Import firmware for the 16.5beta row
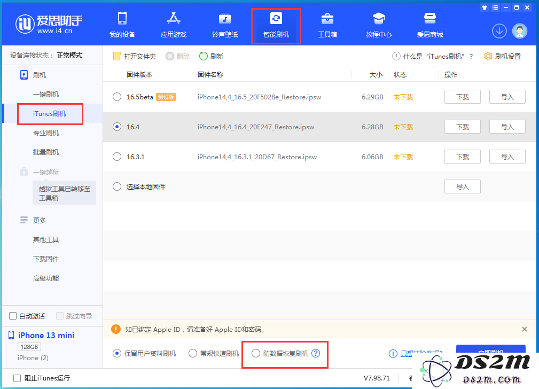 point(507,97)
